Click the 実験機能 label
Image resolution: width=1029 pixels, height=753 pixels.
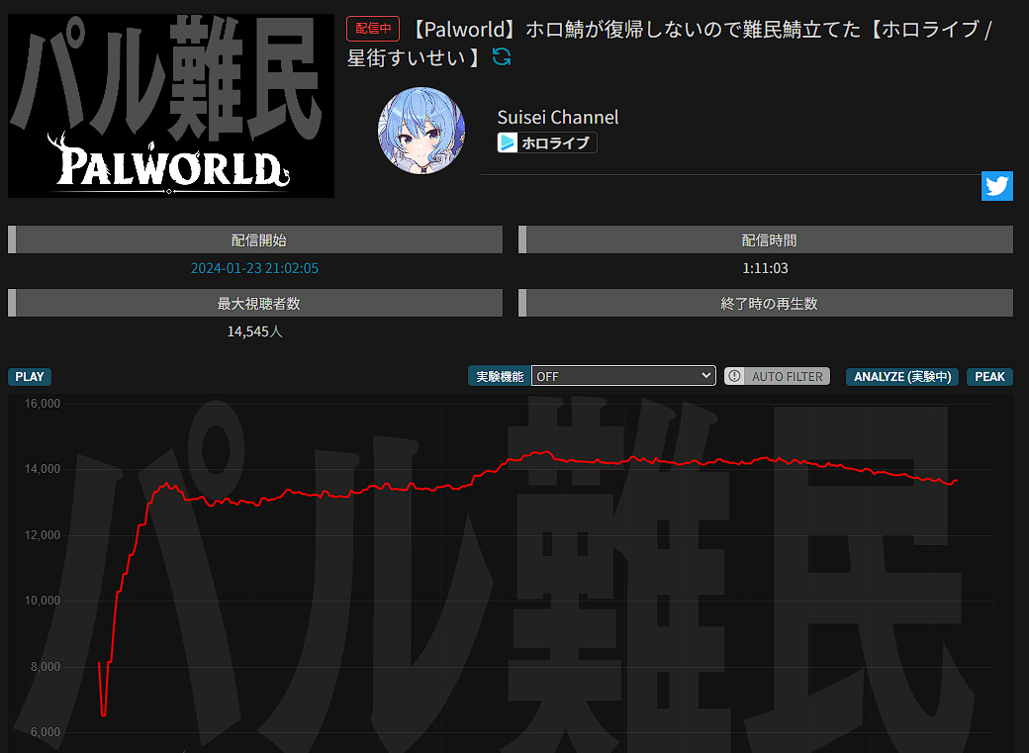tap(500, 376)
